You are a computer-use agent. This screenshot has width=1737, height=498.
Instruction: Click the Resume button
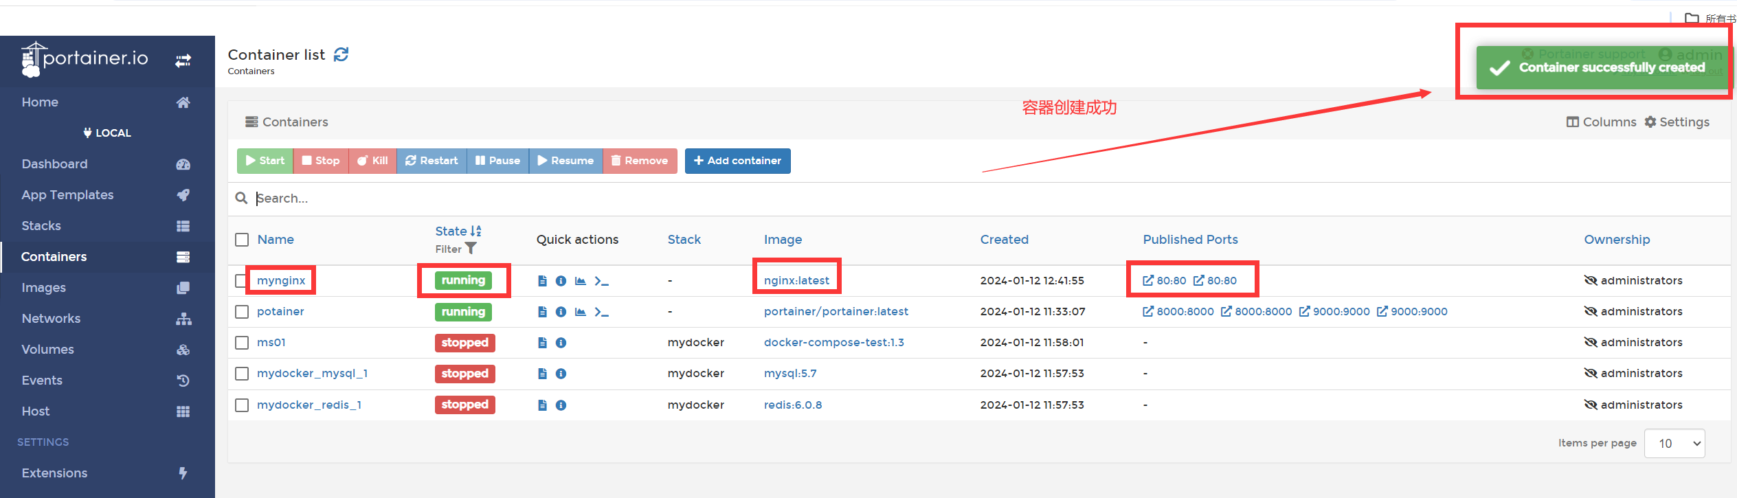click(x=566, y=161)
